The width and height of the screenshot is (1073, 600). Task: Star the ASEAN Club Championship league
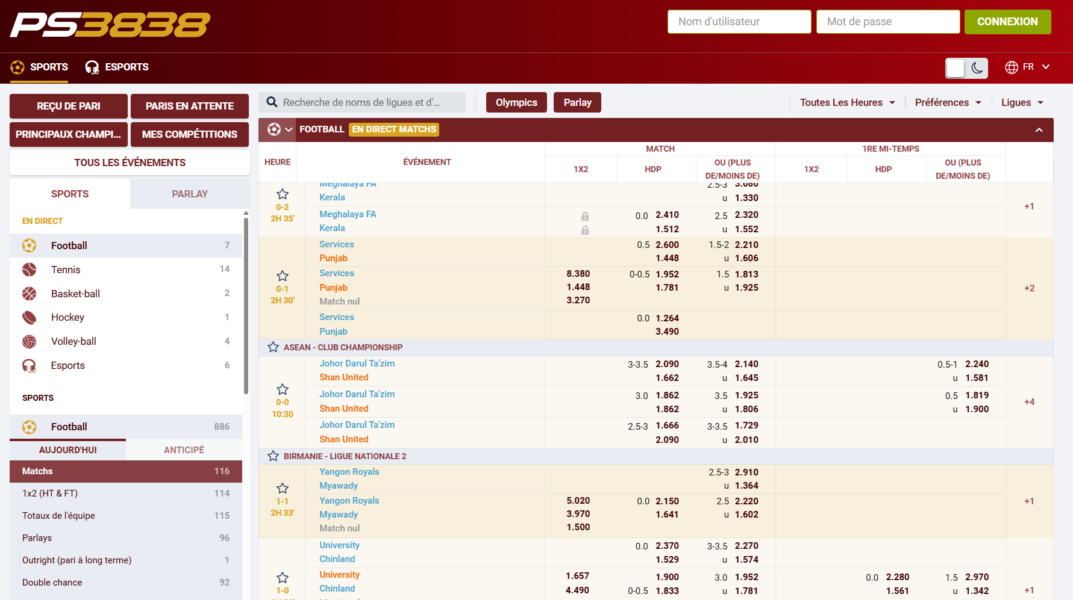273,347
